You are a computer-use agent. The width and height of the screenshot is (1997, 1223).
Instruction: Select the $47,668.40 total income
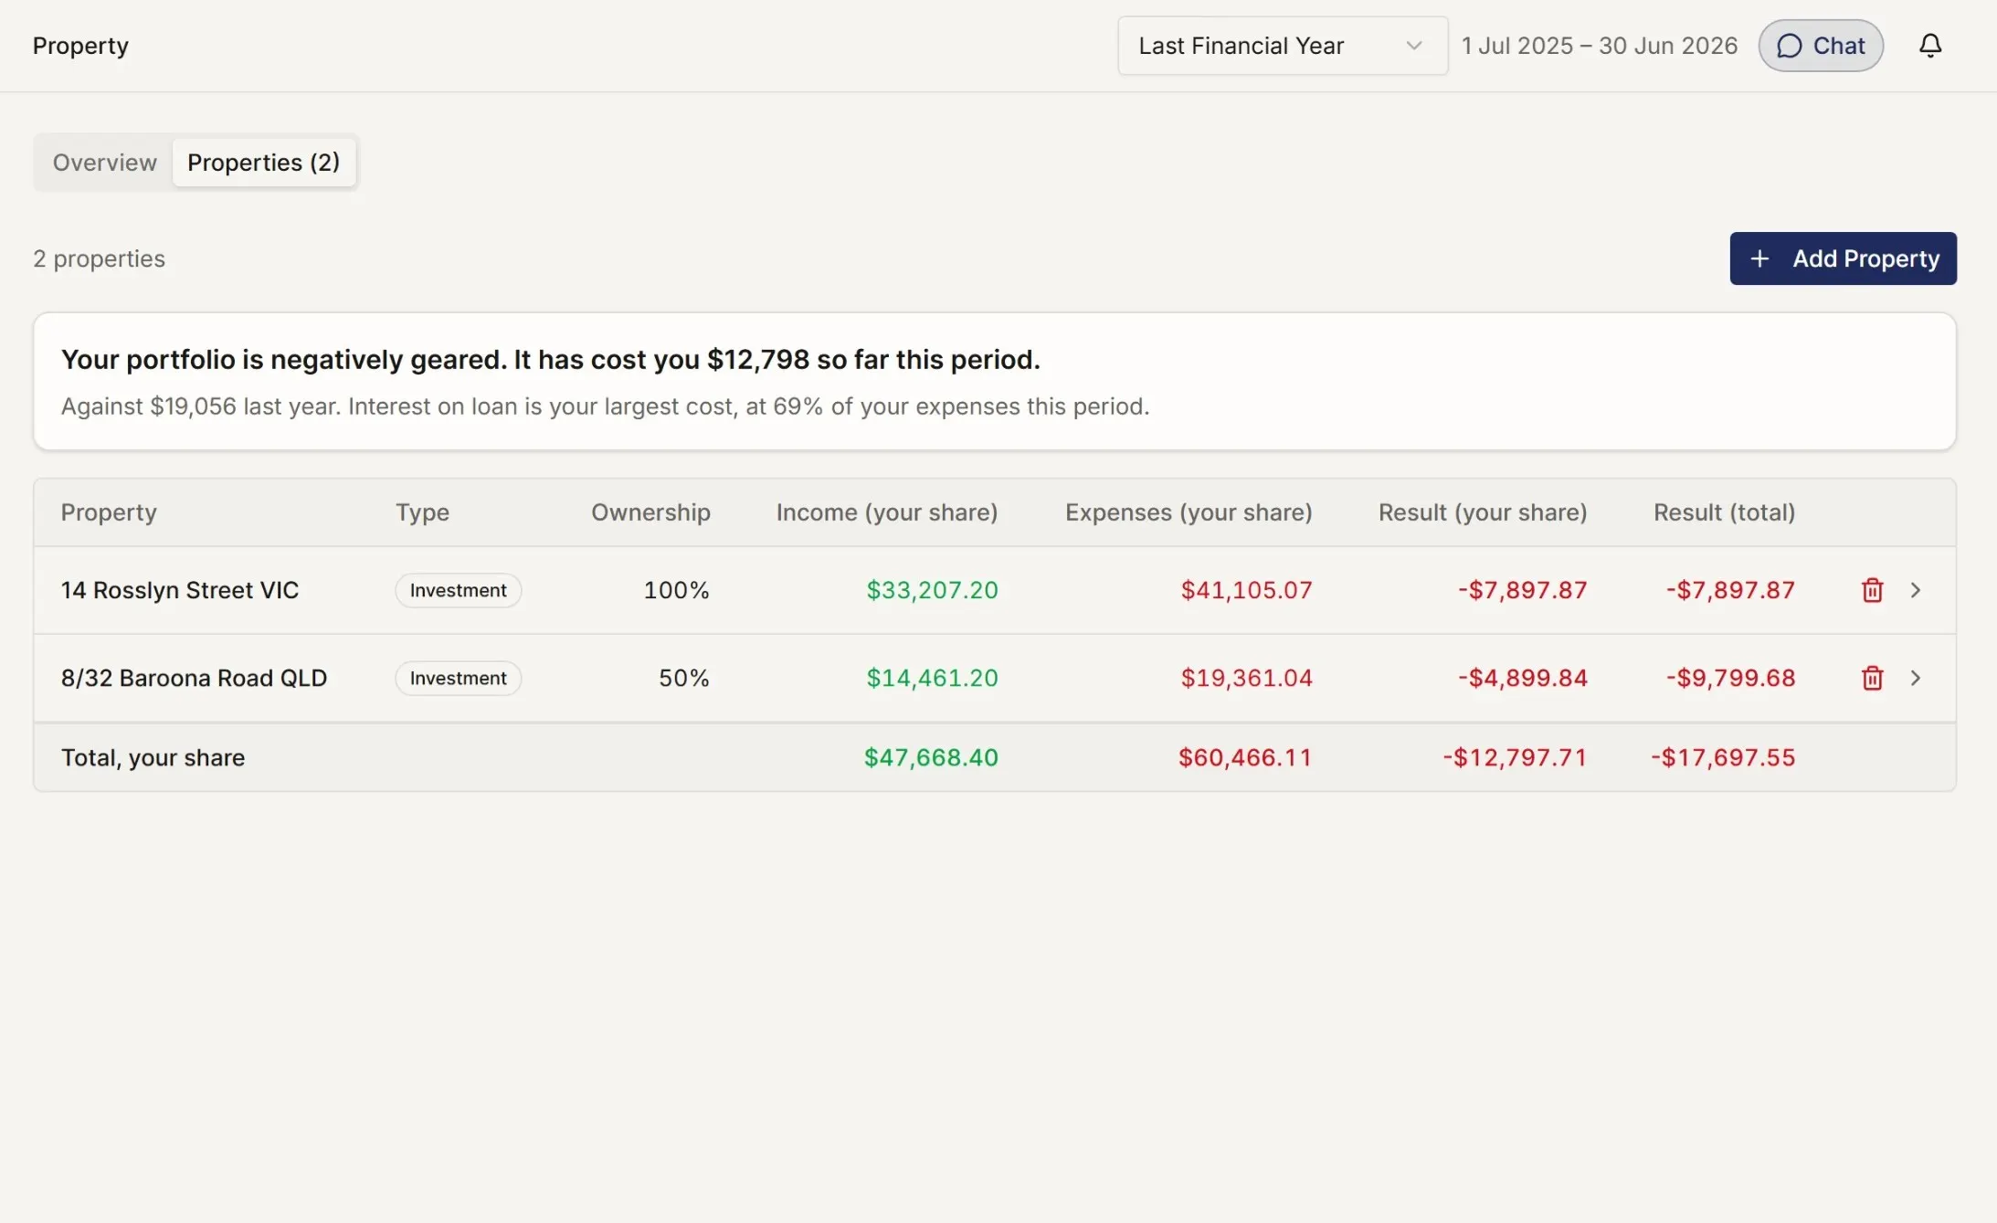point(931,757)
